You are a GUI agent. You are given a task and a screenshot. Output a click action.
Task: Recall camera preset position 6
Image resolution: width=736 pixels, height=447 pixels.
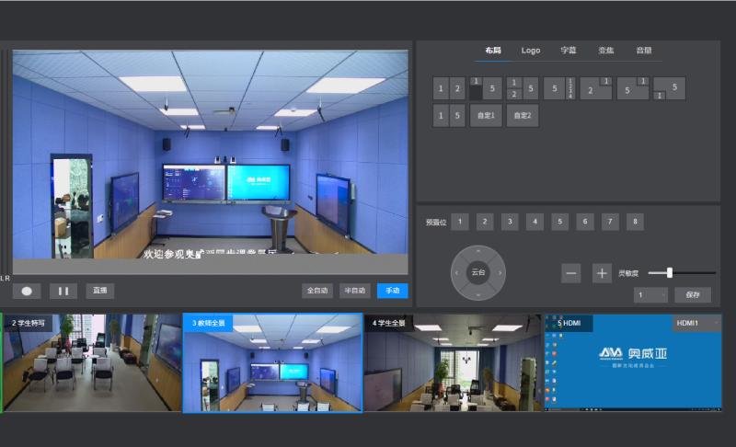[585, 222]
